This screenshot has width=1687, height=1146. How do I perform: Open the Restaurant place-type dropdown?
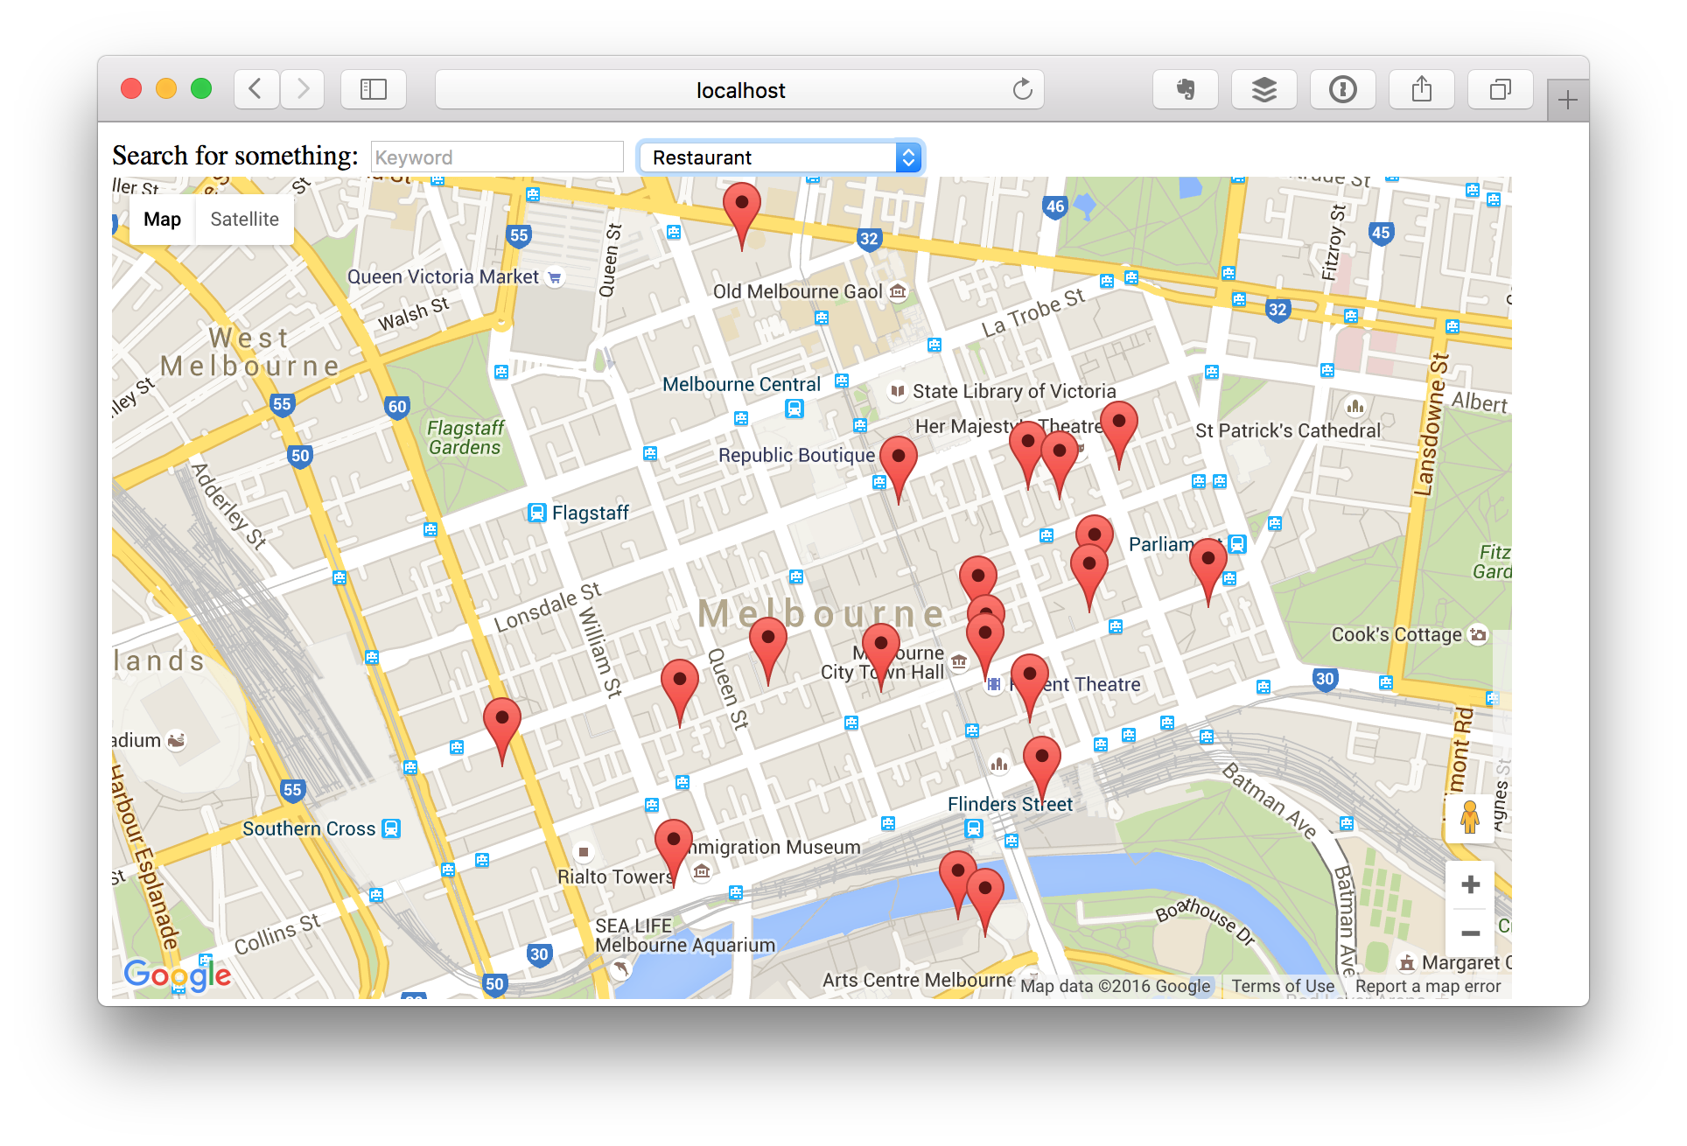(780, 157)
